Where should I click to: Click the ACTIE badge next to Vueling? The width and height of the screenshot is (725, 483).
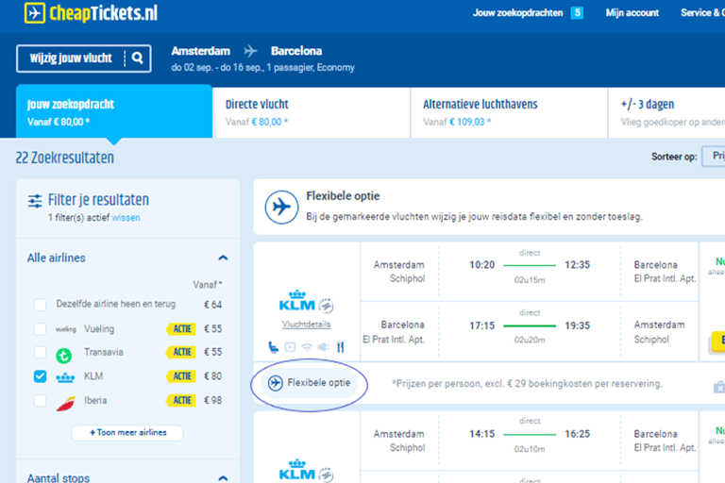point(181,329)
